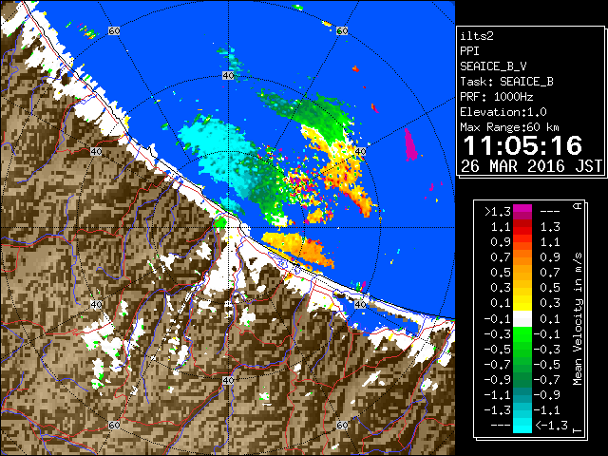The image size is (608, 456).
Task: Click the '>1.3' legend label
Action: 497,212
